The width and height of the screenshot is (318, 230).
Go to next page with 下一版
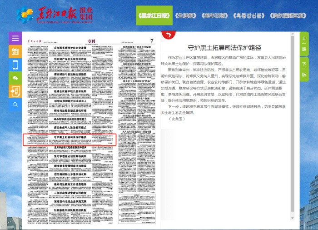[x=304, y=68]
